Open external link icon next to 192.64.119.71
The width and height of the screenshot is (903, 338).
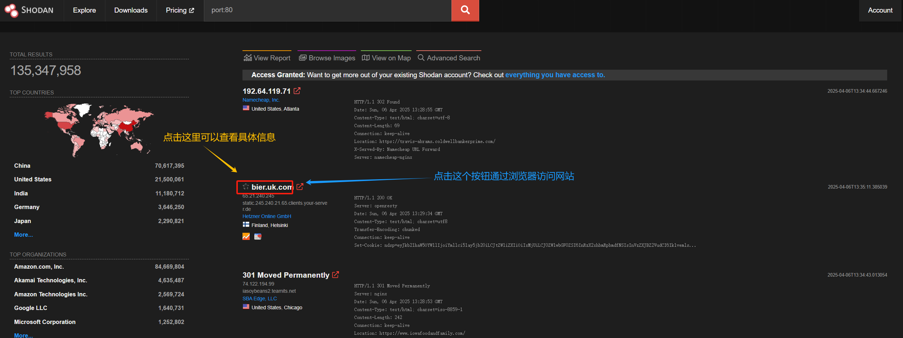click(x=297, y=91)
